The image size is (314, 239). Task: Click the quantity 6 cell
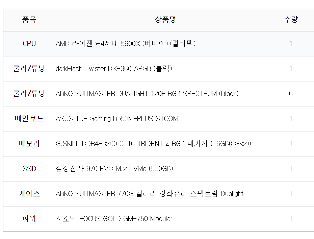click(291, 94)
